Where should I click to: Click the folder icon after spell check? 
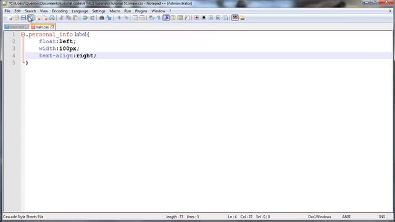[242, 18]
